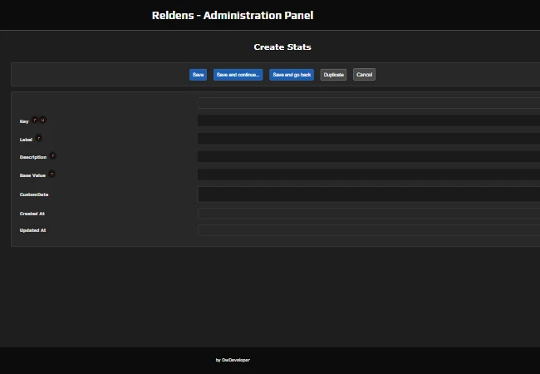The width and height of the screenshot is (540, 374).
Task: Click the 'Label' field label
Action: pos(26,140)
